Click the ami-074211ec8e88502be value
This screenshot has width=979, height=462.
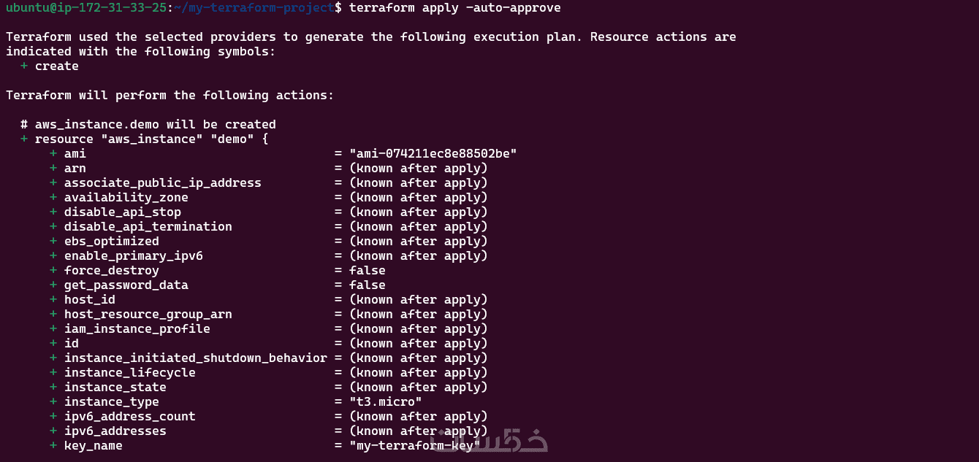(x=433, y=154)
